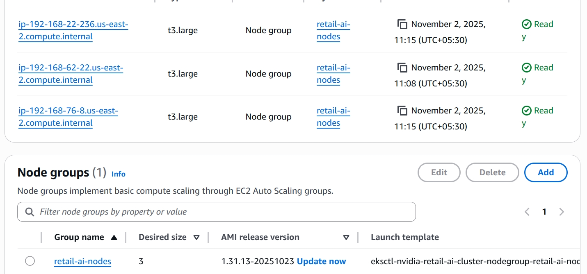This screenshot has width=587, height=274.
Task: Sort by AMI release version
Action: click(x=346, y=238)
